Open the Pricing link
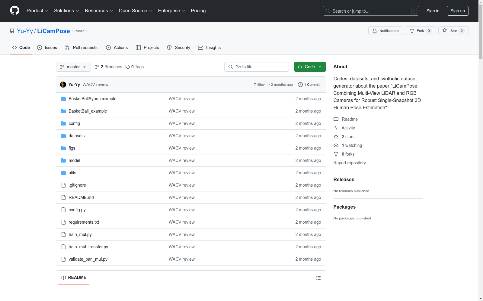The height and width of the screenshot is (301, 483). (198, 11)
